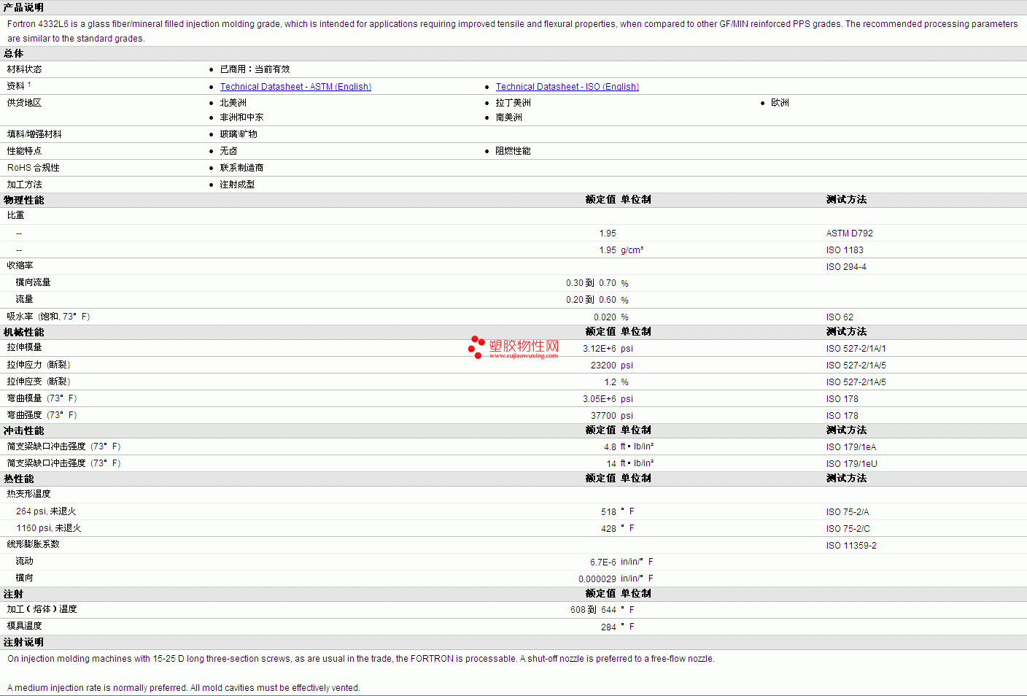Select the 弯曲强度 (73°F) property label

42,415
